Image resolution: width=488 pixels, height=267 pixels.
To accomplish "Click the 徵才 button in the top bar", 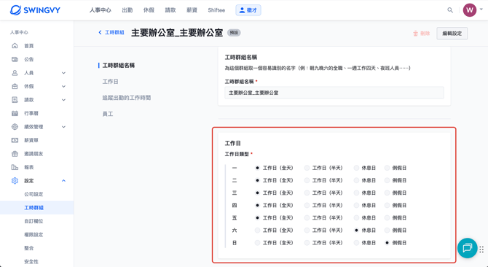I will 248,10.
